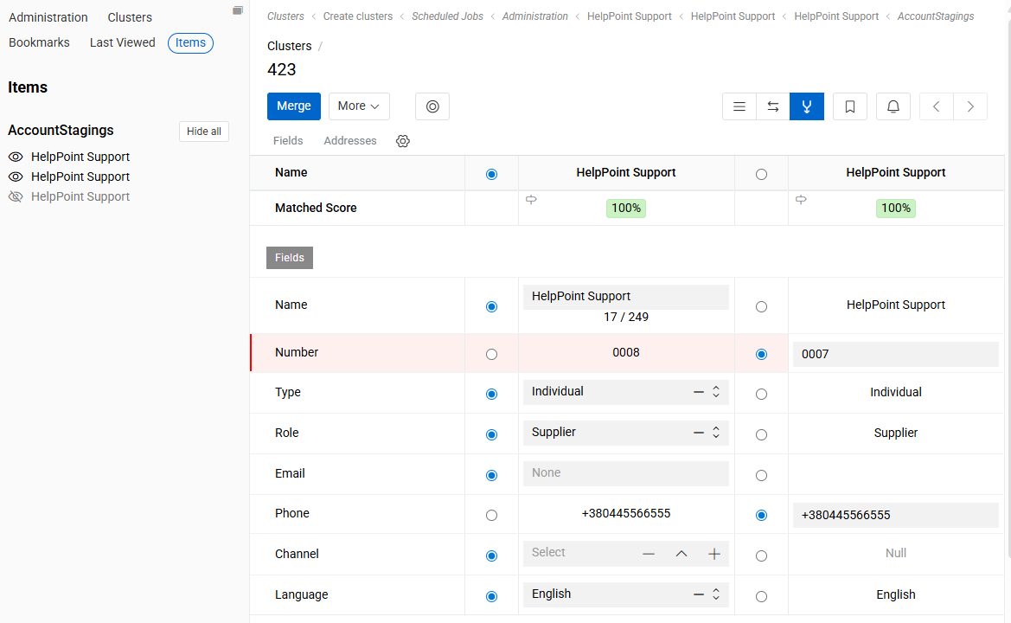Click the gray Fields section label
Viewport: 1011px width, 623px height.
(x=290, y=258)
